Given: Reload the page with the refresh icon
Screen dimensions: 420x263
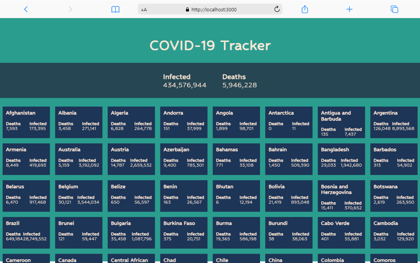Looking at the screenshot, I should pyautogui.click(x=277, y=9).
